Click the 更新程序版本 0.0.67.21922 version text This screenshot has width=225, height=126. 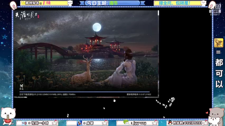tap(139, 94)
